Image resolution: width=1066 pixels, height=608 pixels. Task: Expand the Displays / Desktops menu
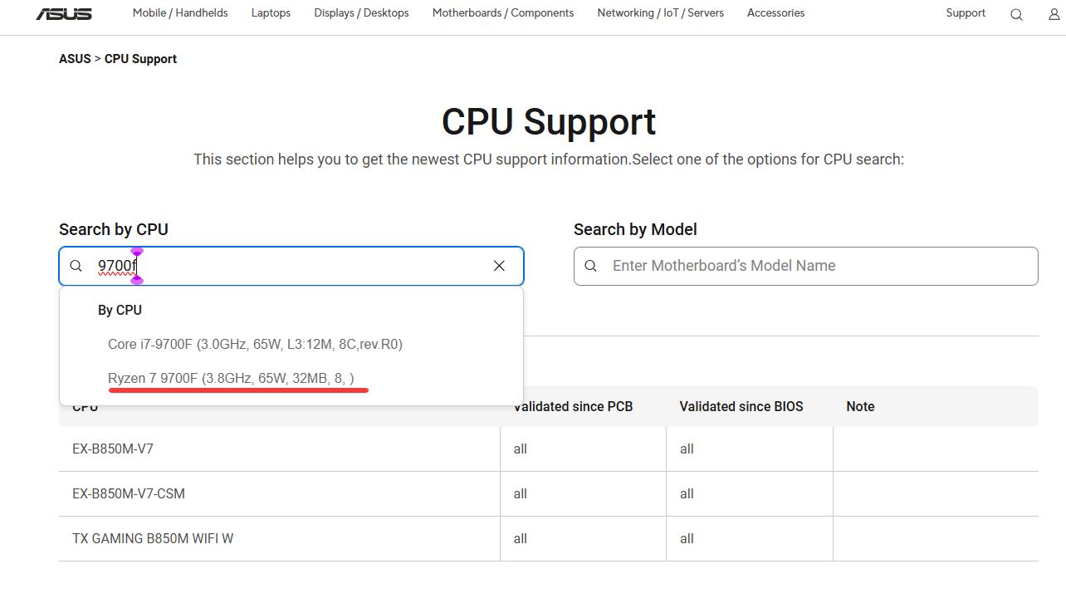click(361, 13)
